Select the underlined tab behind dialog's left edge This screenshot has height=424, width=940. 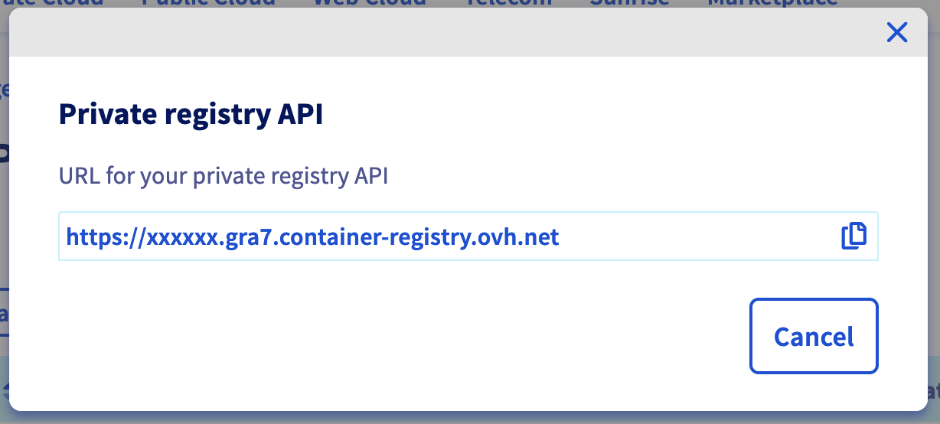4,314
